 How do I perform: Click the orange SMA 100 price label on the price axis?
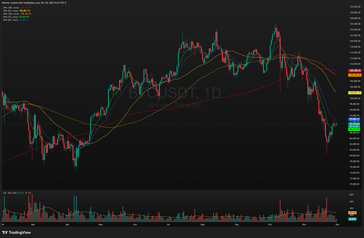355,75
